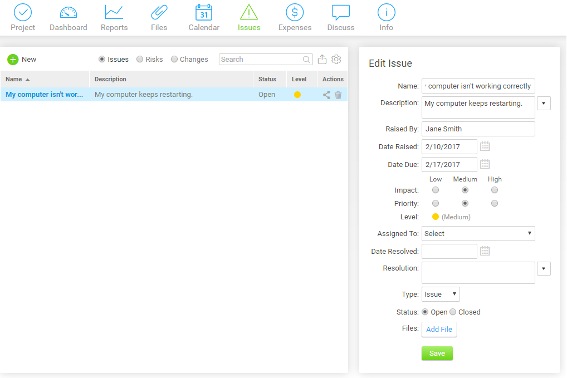Screen dimensions: 567x378
Task: Mark status as Closed
Action: (x=453, y=312)
